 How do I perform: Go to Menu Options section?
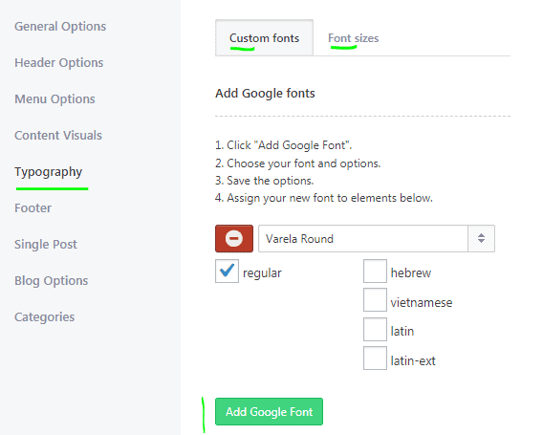(54, 99)
